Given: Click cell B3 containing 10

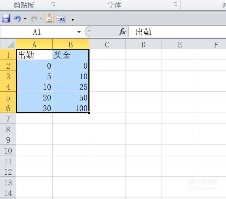Looking at the screenshot, I should pyautogui.click(x=71, y=76).
